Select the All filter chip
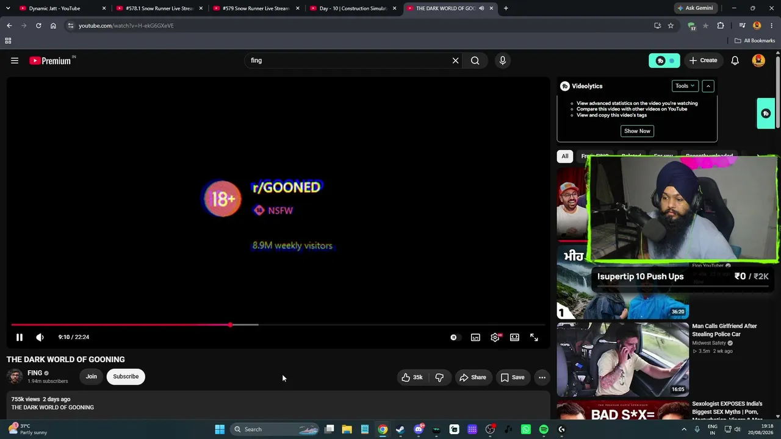The width and height of the screenshot is (781, 439). coord(565,156)
